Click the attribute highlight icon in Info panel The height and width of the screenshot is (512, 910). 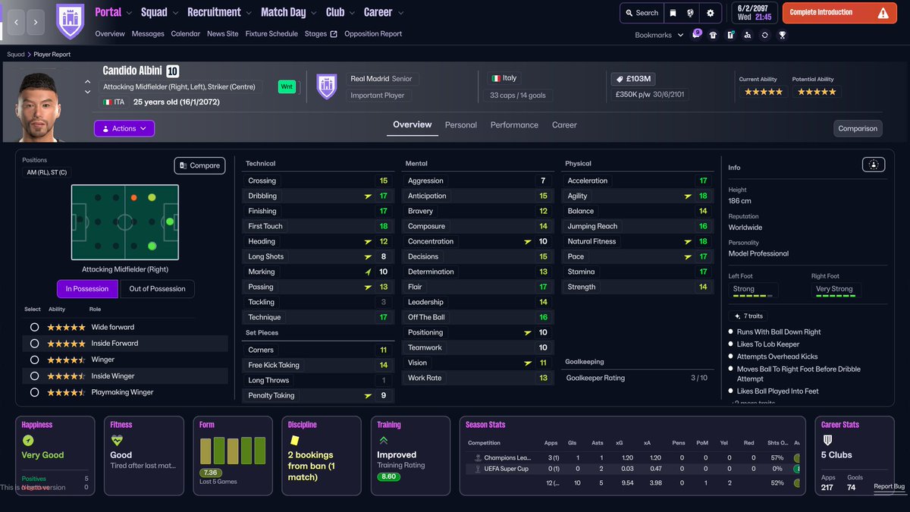coord(874,164)
